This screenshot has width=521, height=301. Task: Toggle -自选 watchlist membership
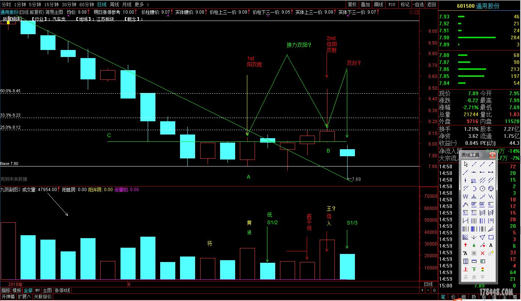(418, 4)
